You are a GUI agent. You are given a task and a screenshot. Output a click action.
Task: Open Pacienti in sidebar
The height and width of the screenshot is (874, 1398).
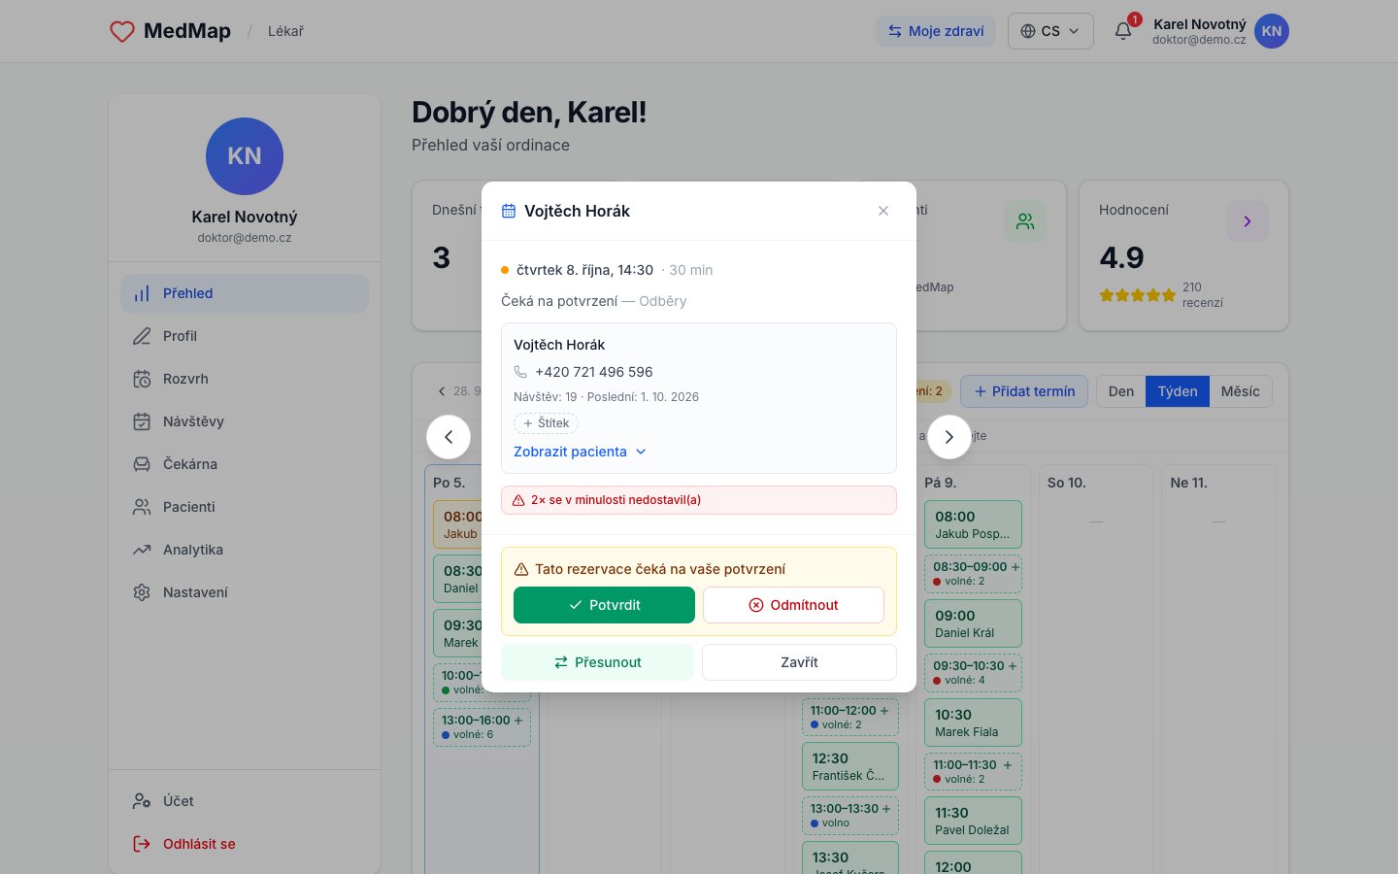pos(245,507)
